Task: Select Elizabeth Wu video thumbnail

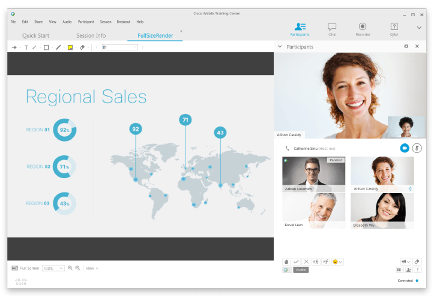Action: pos(382,211)
